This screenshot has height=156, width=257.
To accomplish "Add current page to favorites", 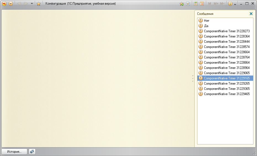I will 182,4.
